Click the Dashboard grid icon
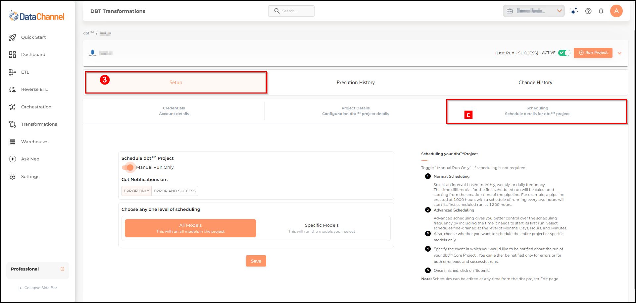The image size is (636, 303). [x=13, y=55]
